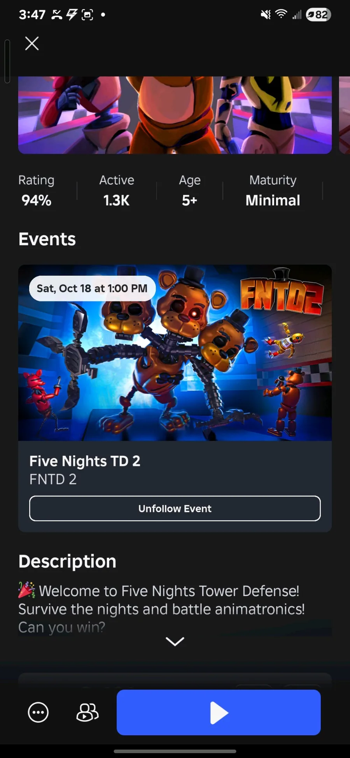Select the Five Nights TD 2 event title
Screen dimensions: 350x758
tap(85, 461)
